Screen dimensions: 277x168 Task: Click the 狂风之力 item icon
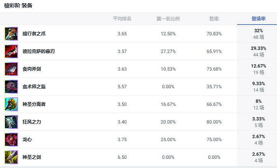[11, 122]
